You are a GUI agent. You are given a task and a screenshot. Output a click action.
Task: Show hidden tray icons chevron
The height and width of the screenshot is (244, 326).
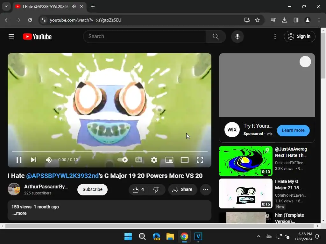259,236
